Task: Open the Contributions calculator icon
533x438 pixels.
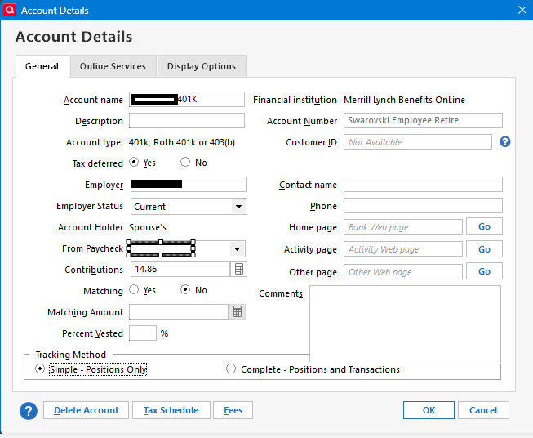Action: (239, 269)
